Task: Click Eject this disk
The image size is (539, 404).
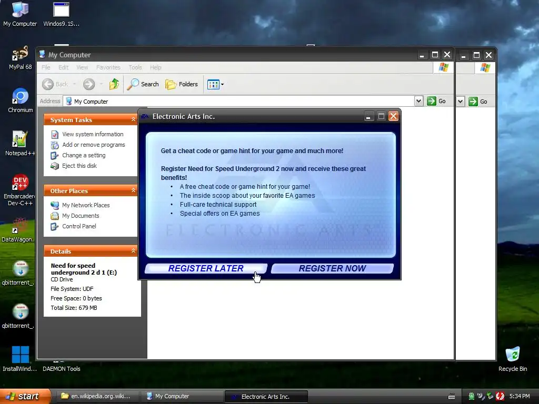Action: click(79, 166)
